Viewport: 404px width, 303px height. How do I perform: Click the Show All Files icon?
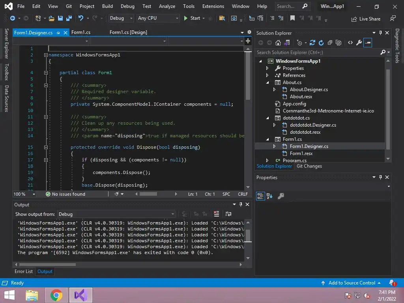(339, 43)
